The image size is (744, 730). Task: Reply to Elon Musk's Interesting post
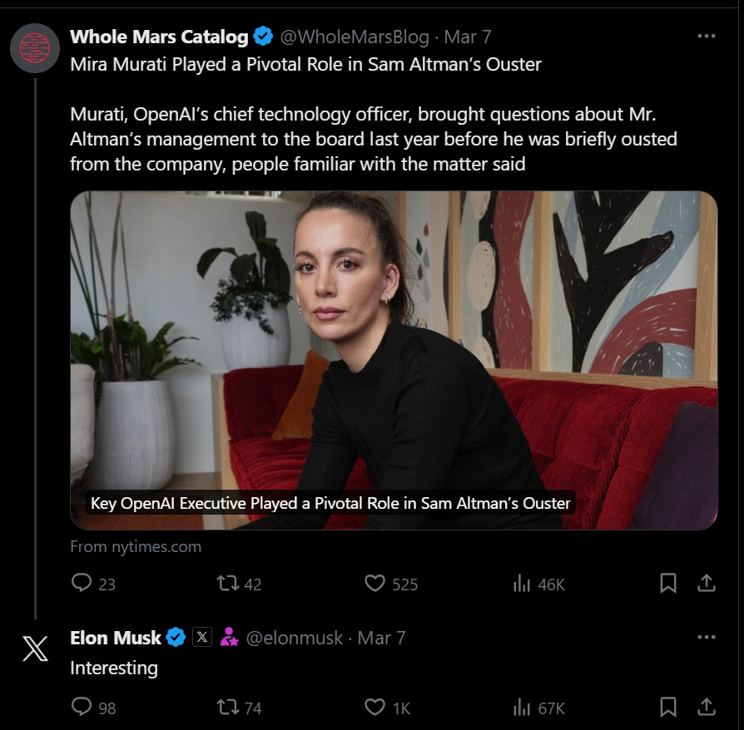coord(82,707)
